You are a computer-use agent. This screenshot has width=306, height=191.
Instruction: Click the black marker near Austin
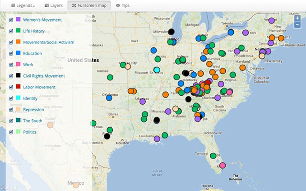107,136
